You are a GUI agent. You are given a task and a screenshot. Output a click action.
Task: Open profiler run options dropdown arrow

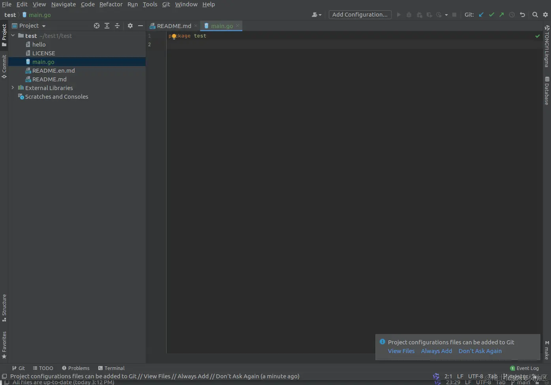[x=446, y=15]
